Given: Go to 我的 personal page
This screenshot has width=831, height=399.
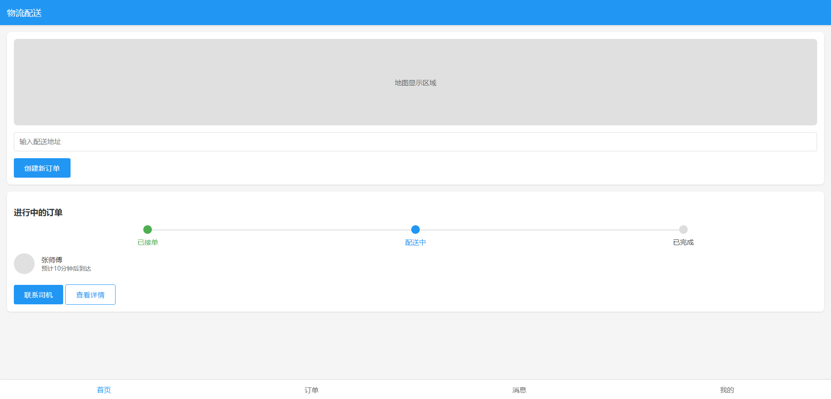Looking at the screenshot, I should 727,390.
